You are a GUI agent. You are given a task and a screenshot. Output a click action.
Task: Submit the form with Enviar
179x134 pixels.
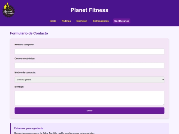coord(89,111)
